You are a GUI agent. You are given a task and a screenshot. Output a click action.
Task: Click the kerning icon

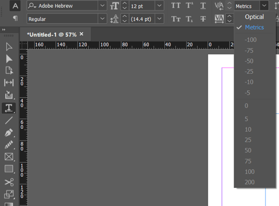click(x=219, y=6)
